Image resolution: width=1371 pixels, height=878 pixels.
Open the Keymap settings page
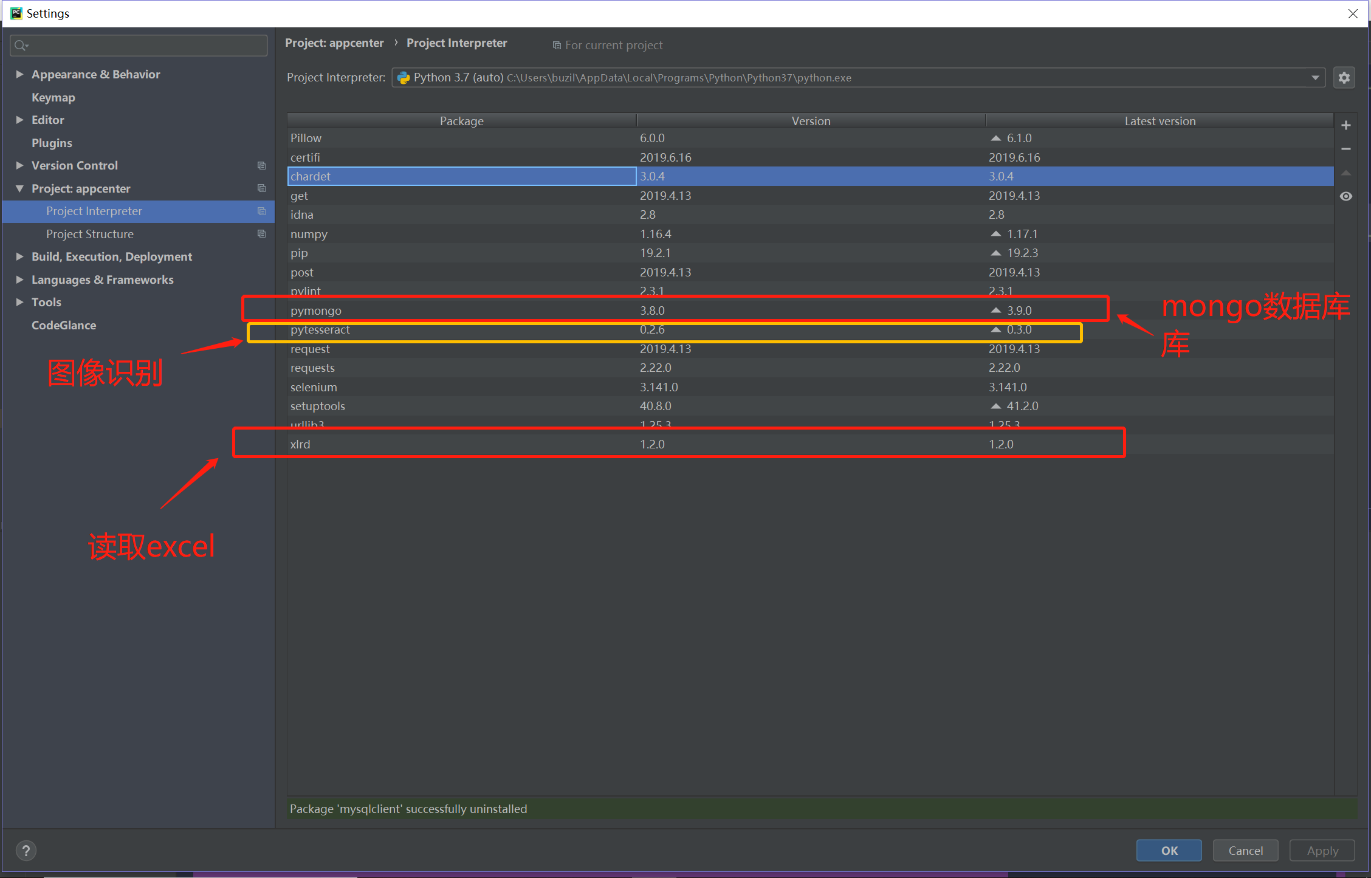point(53,97)
